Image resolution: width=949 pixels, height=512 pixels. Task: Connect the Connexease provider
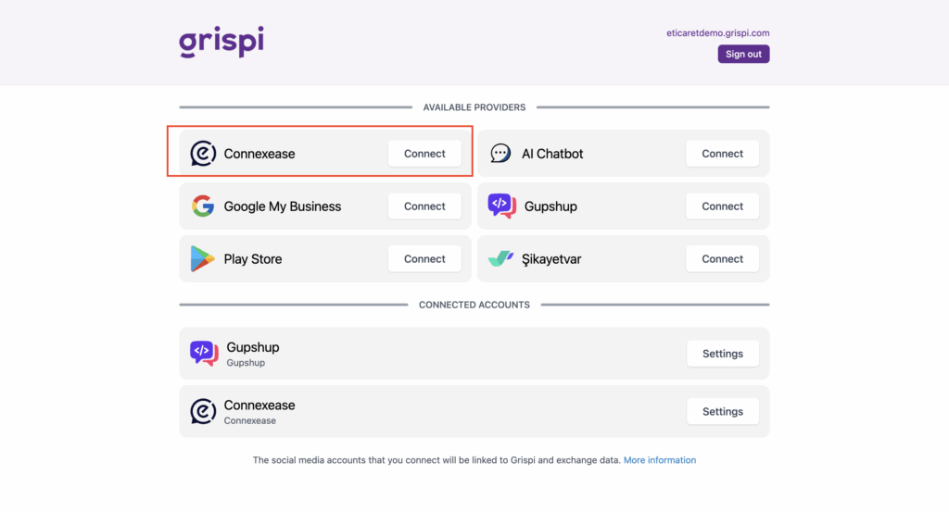point(424,154)
